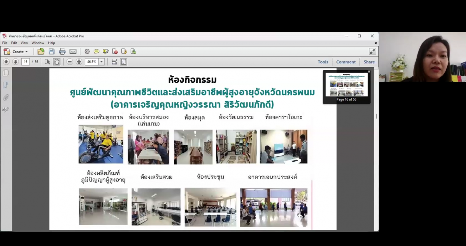Click the zoom value field 46.5%
Screen dimensions: 466x246
[x=92, y=62]
